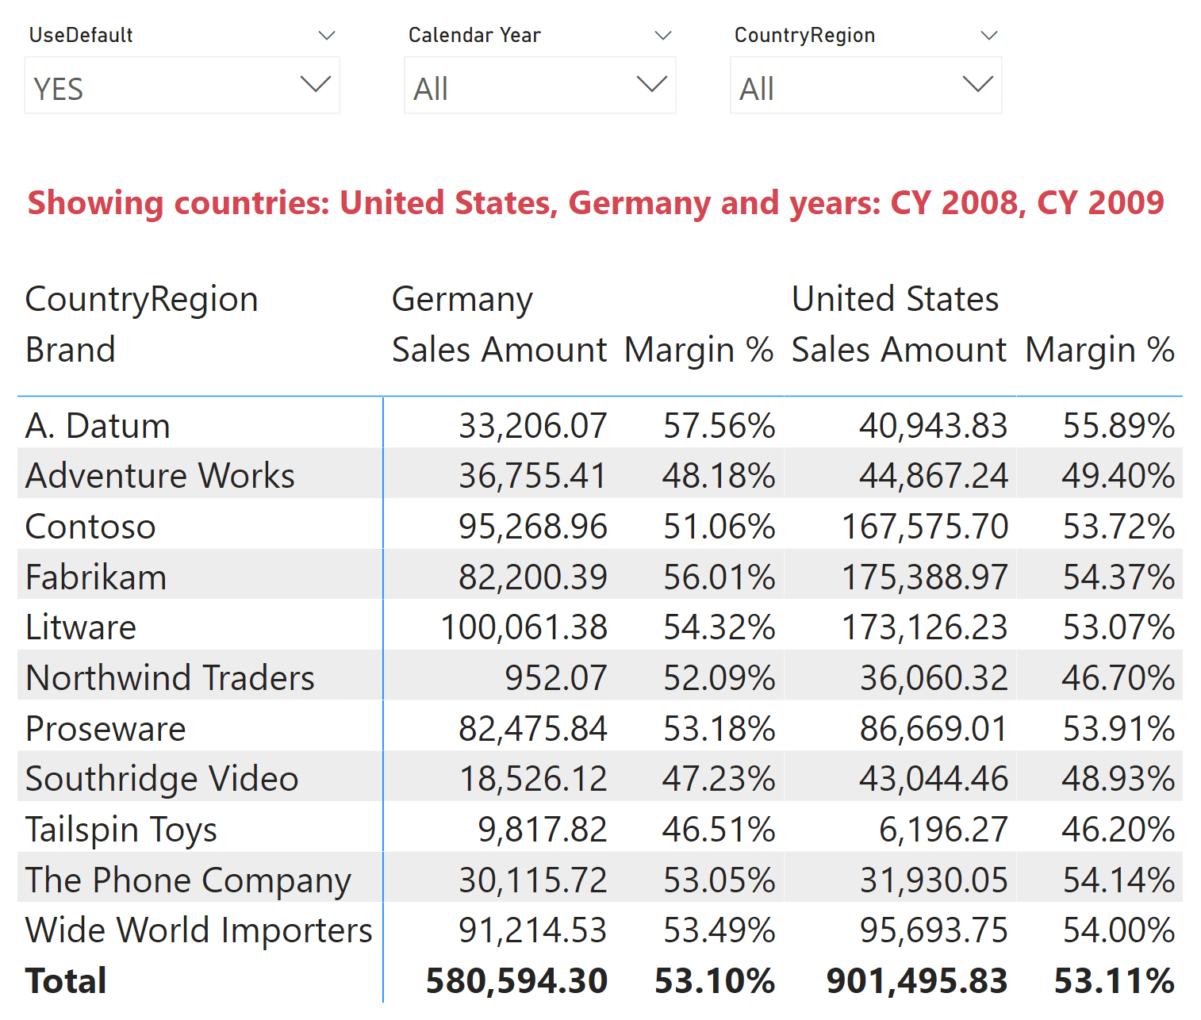Click the value 100,061.38
The width and height of the screenshot is (1201, 1020).
coord(524,627)
